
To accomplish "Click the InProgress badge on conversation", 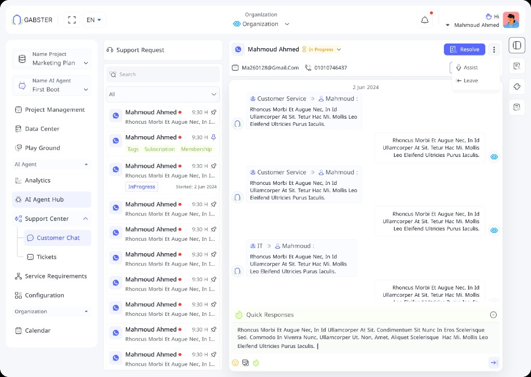I will pyautogui.click(x=142, y=186).
